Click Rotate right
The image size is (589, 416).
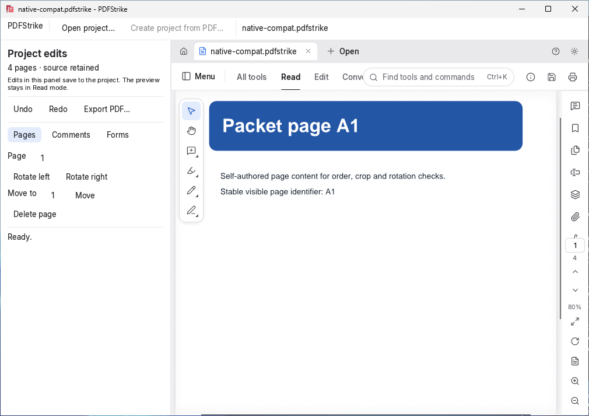[x=87, y=177]
